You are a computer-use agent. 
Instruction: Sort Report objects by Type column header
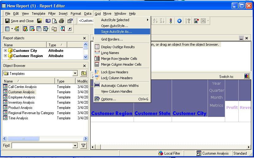tap(57, 45)
